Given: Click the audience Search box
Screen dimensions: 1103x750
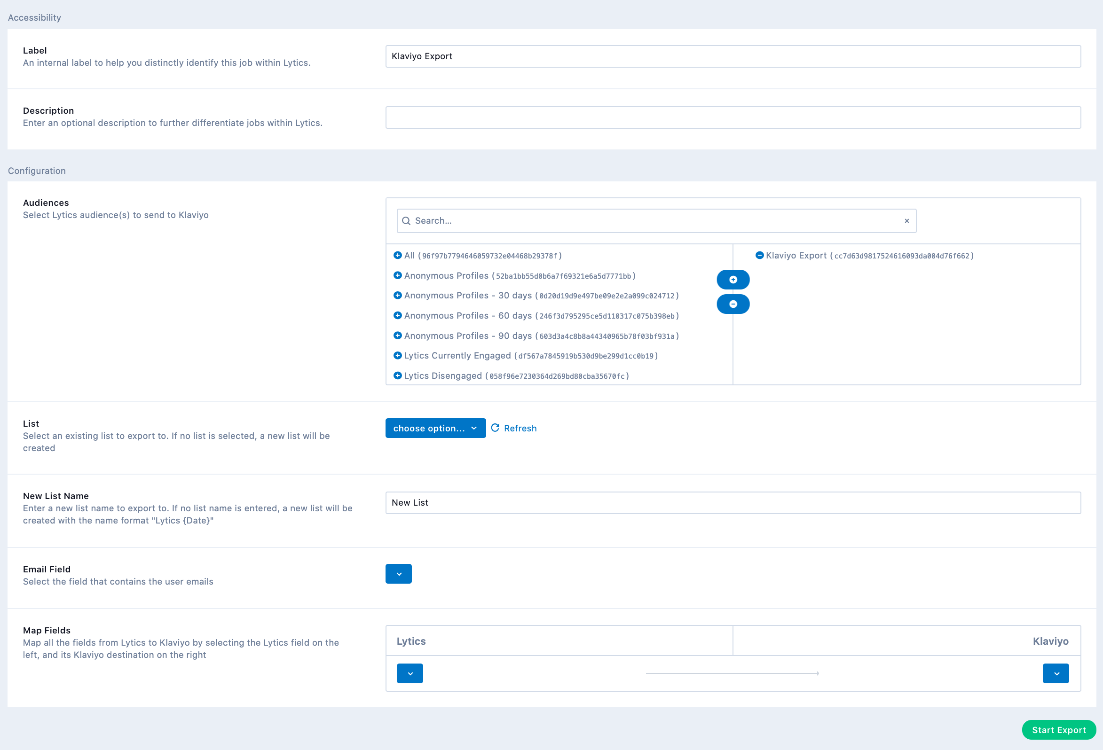Looking at the screenshot, I should click(656, 220).
